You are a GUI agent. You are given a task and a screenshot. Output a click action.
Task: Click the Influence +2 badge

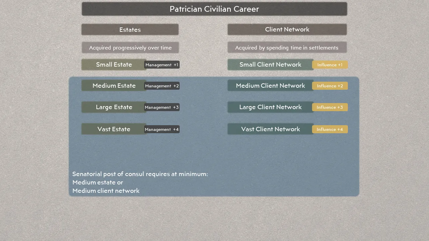(x=330, y=86)
